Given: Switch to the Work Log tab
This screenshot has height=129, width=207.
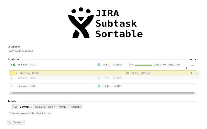Looking at the screenshot, I should 40,107.
